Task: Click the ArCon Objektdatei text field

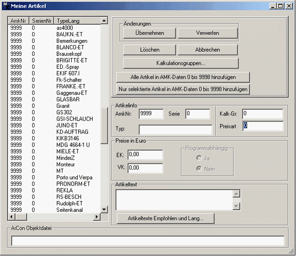Action: click(148, 241)
